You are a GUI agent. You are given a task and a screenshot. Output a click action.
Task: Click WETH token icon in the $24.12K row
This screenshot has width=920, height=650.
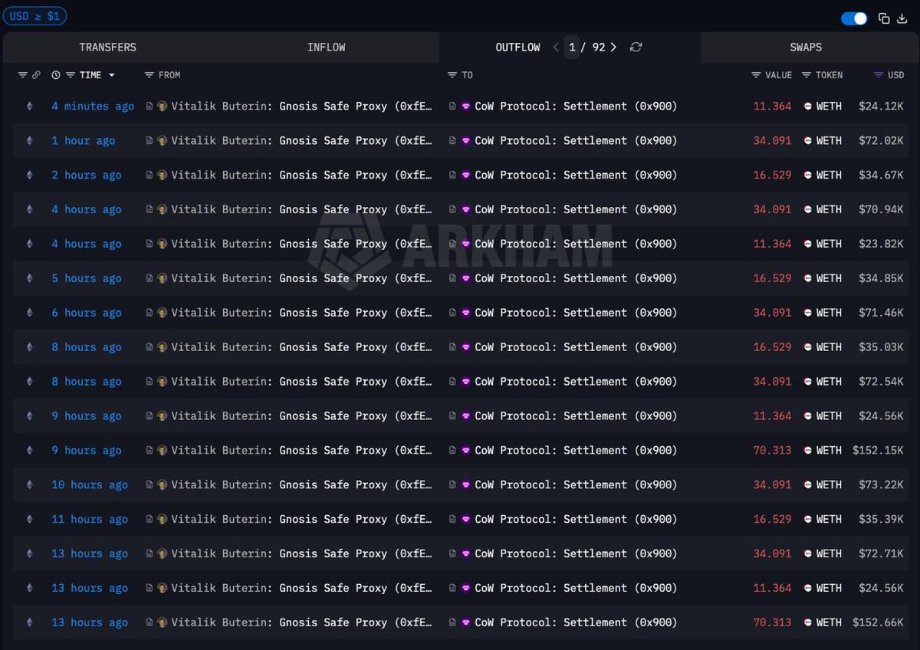pos(808,107)
